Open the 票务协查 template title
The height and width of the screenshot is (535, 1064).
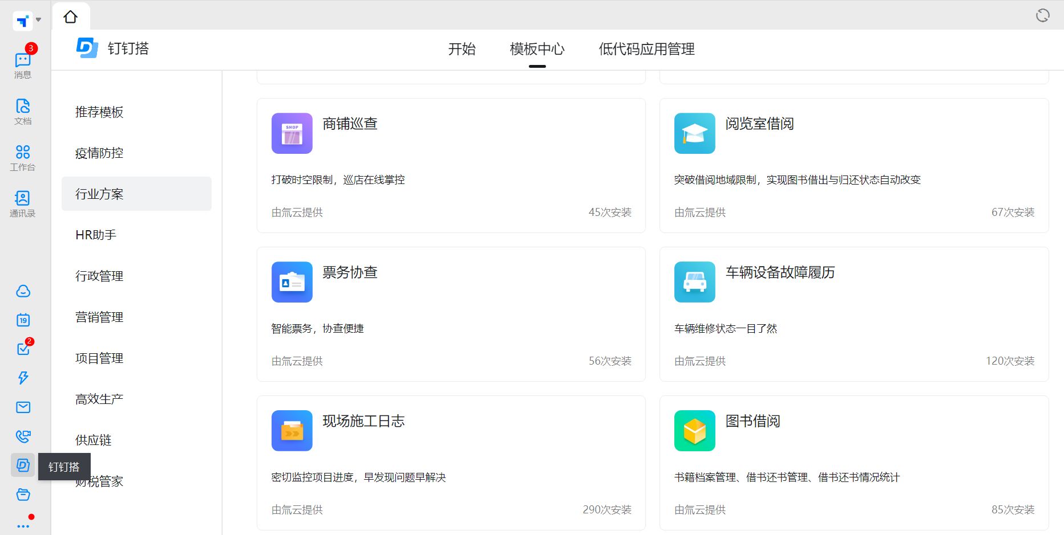pyautogui.click(x=350, y=272)
